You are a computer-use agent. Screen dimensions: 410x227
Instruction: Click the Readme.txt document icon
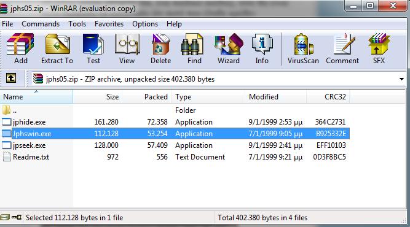[x=7, y=156]
